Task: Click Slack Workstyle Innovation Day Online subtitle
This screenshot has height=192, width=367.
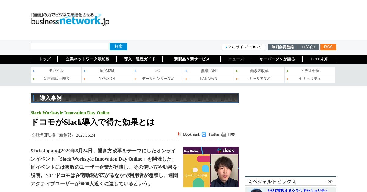Action: pyautogui.click(x=70, y=113)
